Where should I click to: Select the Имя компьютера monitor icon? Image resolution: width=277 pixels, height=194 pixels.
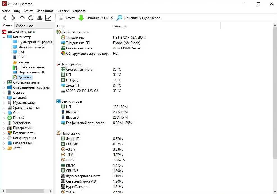(15, 47)
